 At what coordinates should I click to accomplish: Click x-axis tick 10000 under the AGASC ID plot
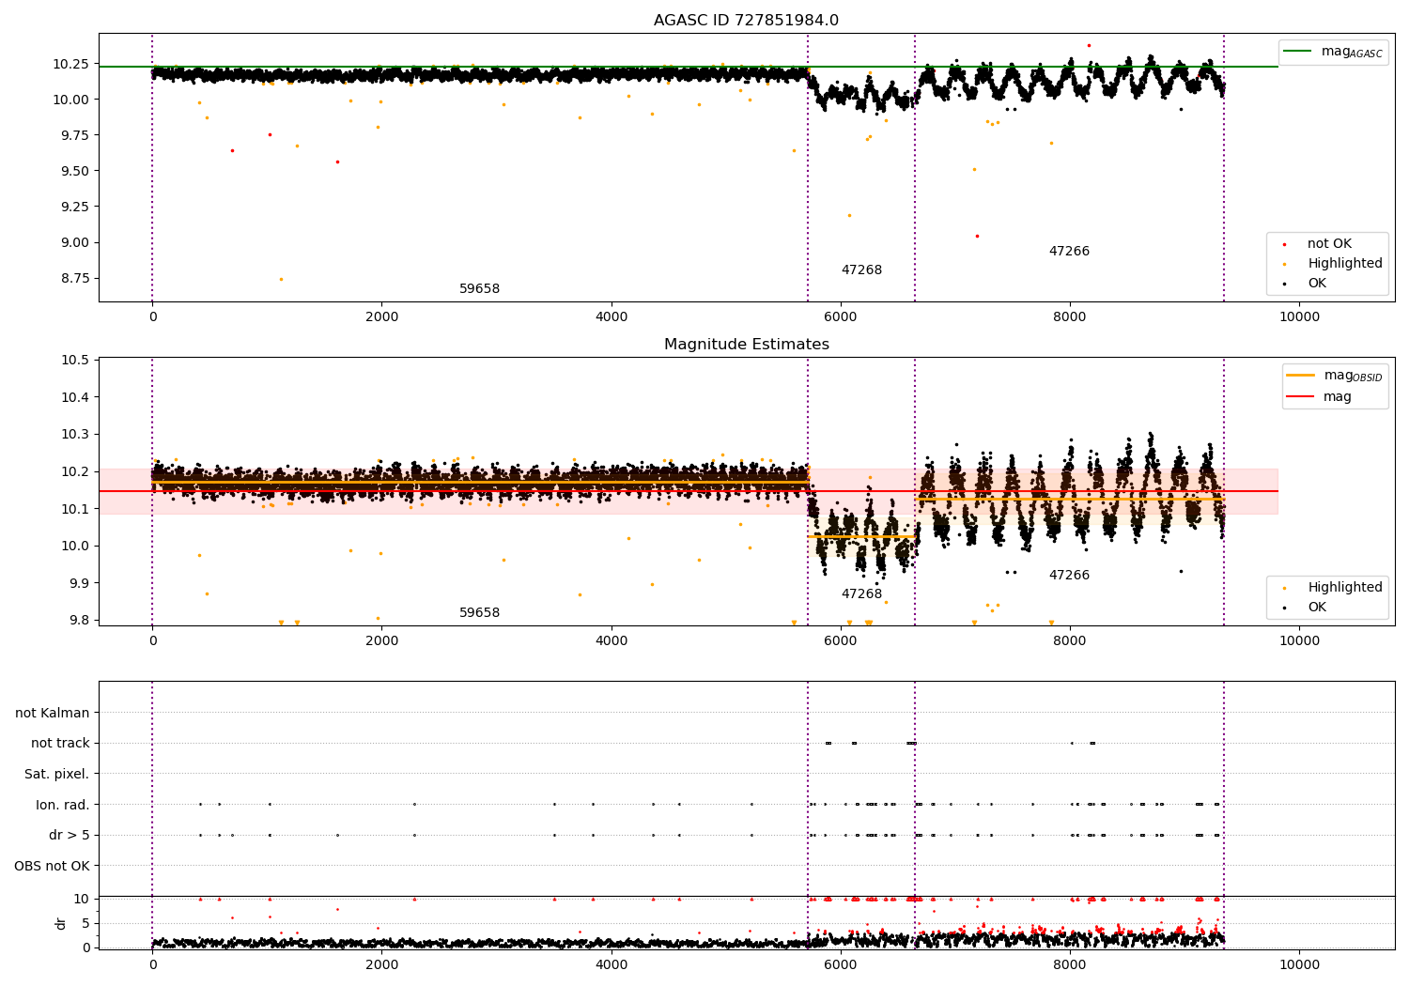1299,317
